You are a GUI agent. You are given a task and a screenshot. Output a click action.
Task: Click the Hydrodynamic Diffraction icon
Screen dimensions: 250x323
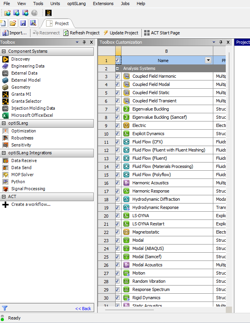pyautogui.click(x=126, y=199)
